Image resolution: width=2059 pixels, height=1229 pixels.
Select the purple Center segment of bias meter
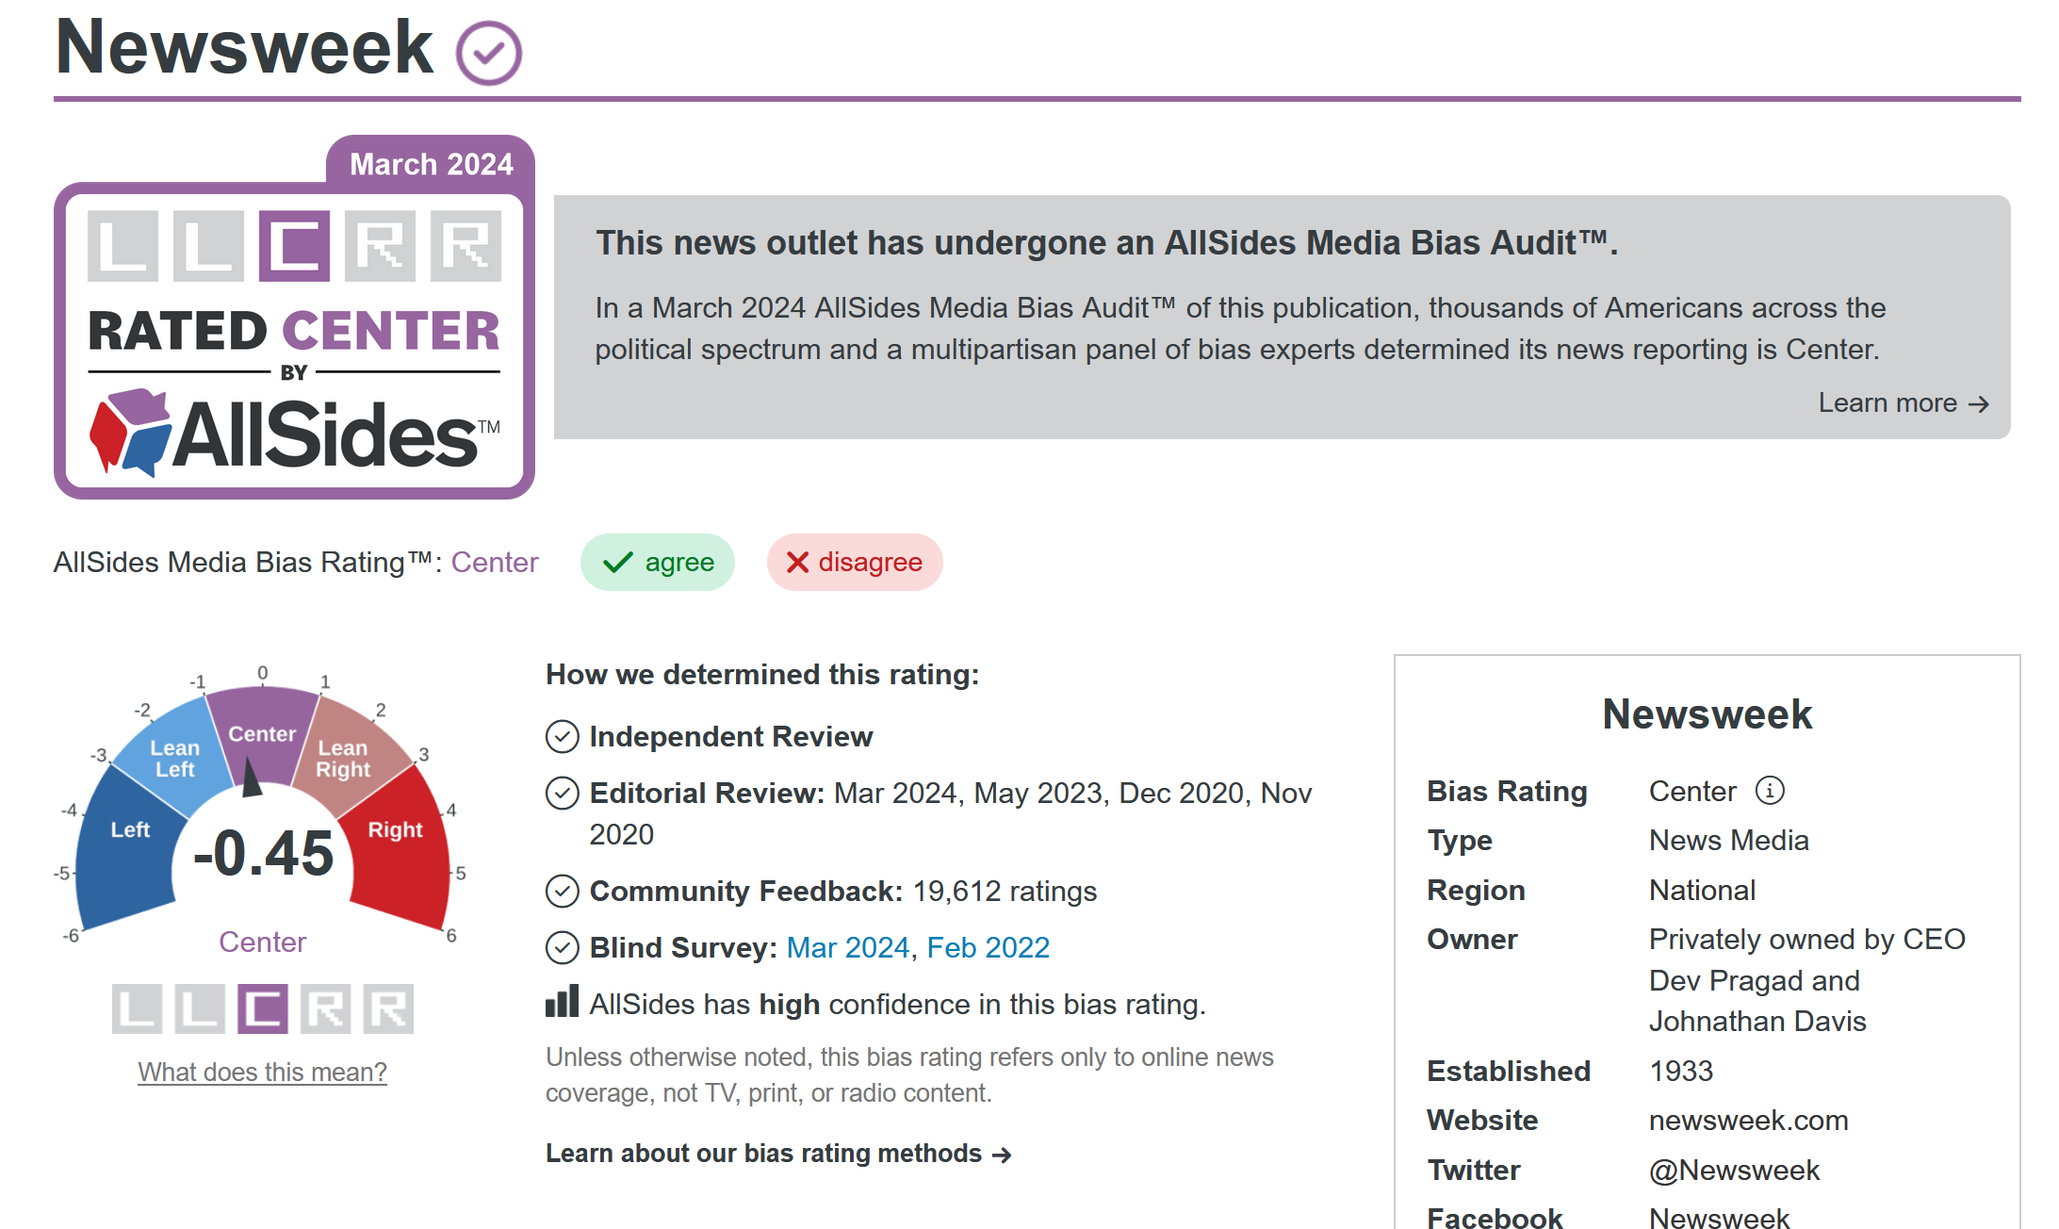263,733
